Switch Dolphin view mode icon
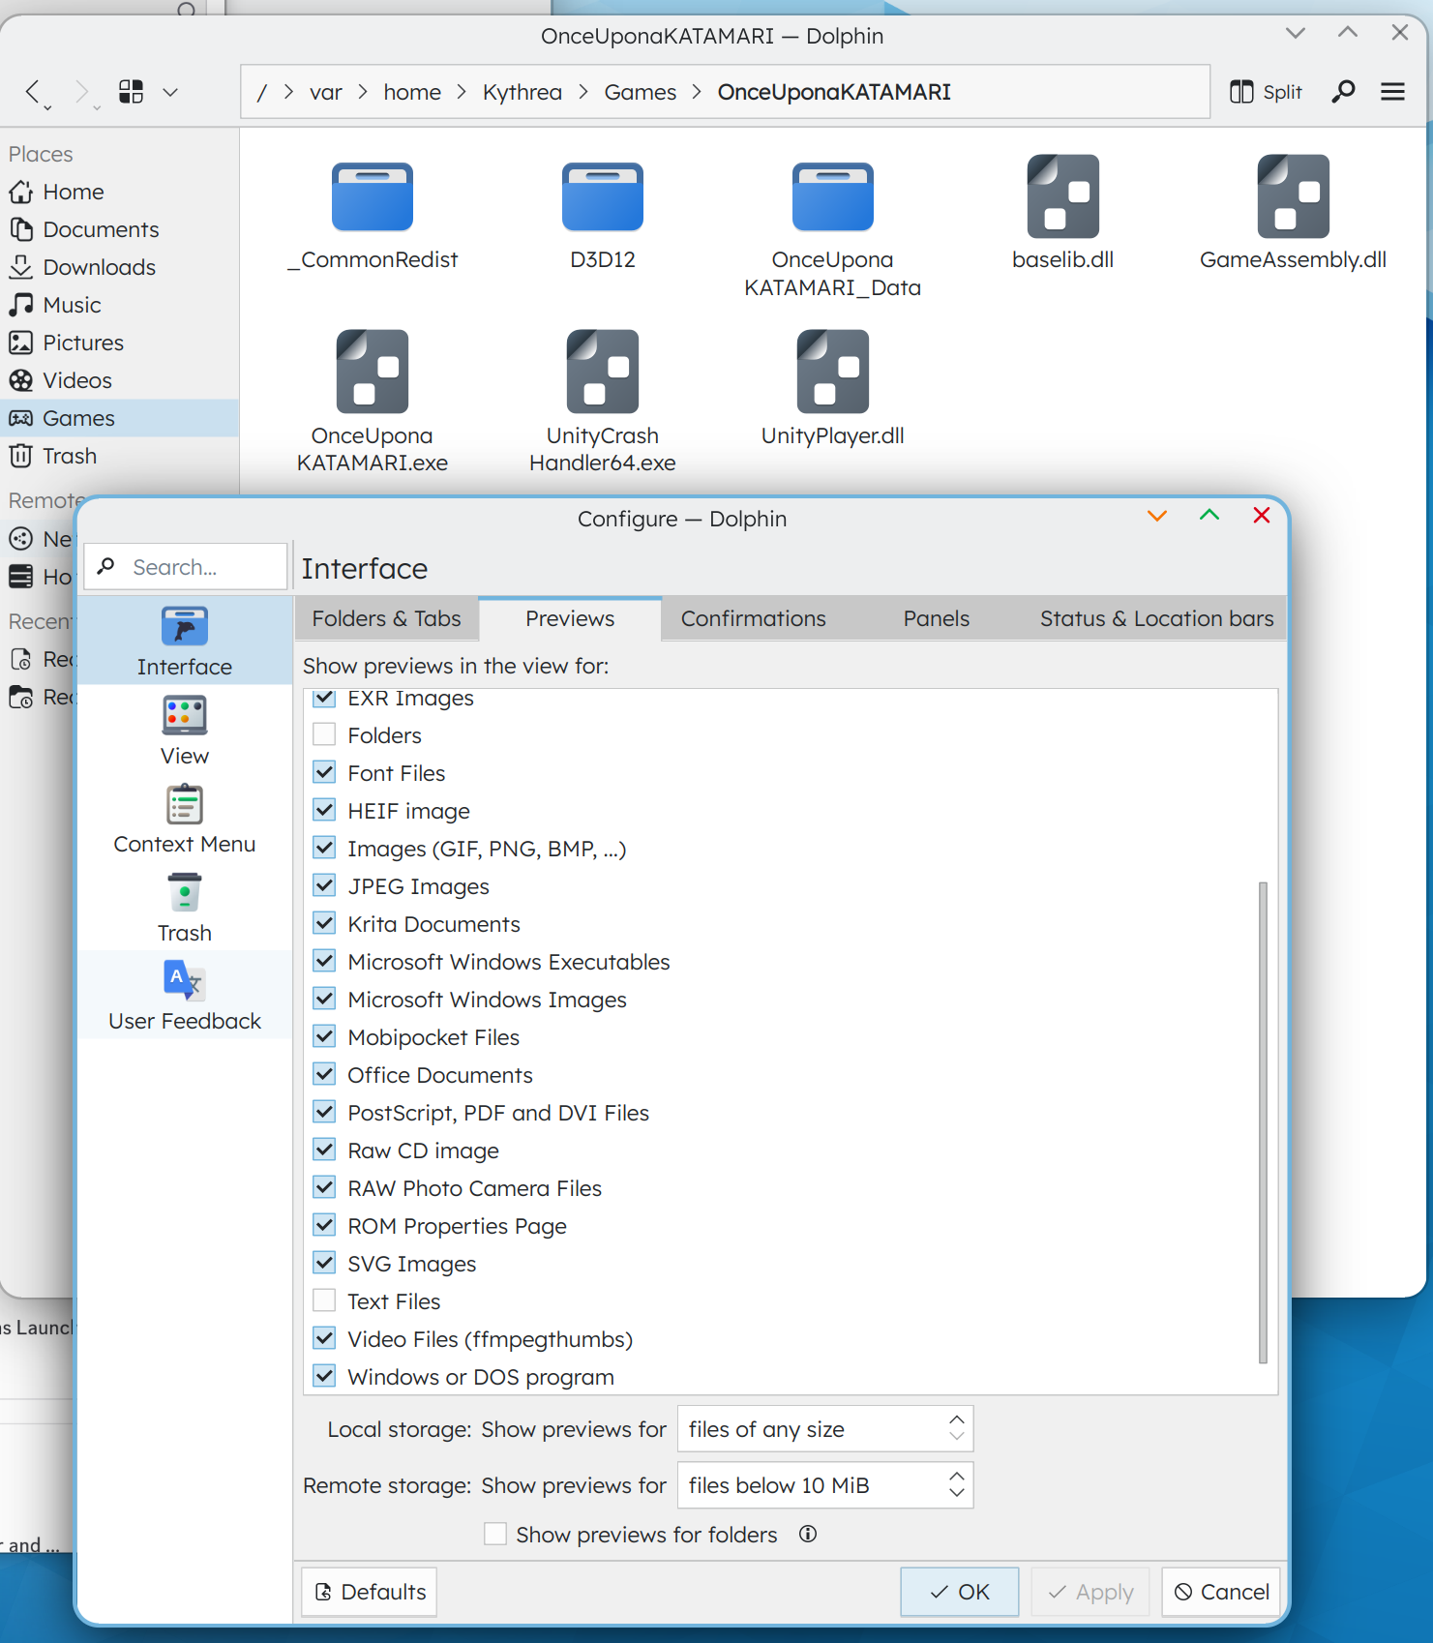Viewport: 1433px width, 1643px height. click(x=131, y=92)
